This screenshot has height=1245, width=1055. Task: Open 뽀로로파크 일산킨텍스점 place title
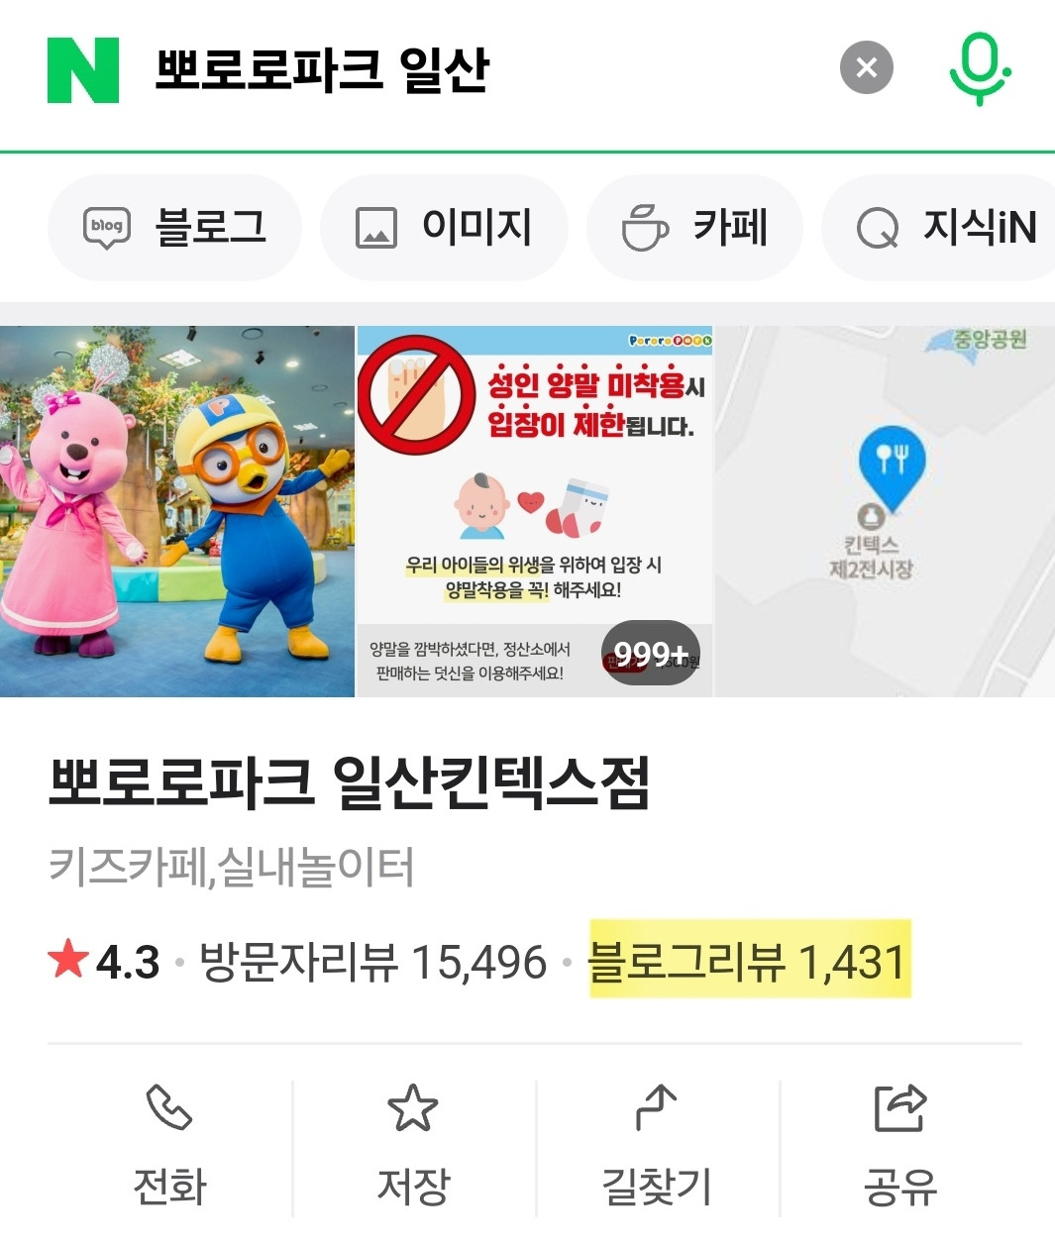[349, 782]
